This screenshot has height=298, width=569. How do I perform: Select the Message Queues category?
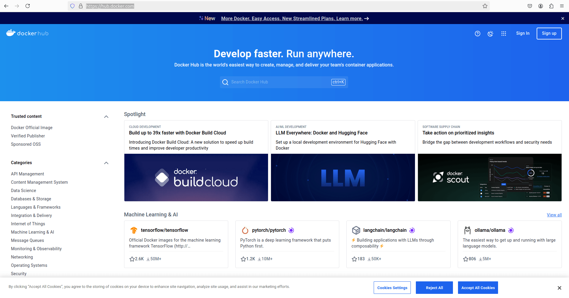click(27, 240)
